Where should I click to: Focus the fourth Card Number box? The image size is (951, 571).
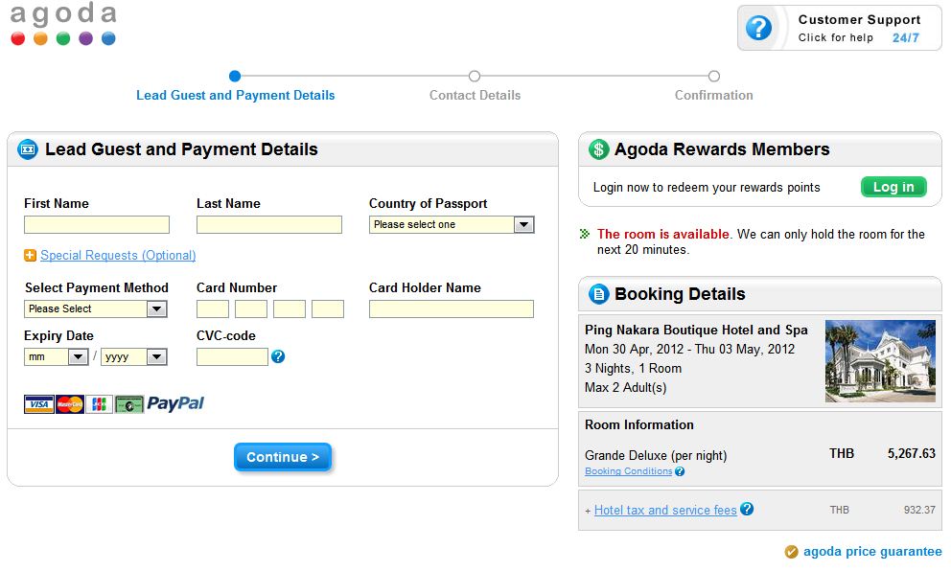coord(328,309)
